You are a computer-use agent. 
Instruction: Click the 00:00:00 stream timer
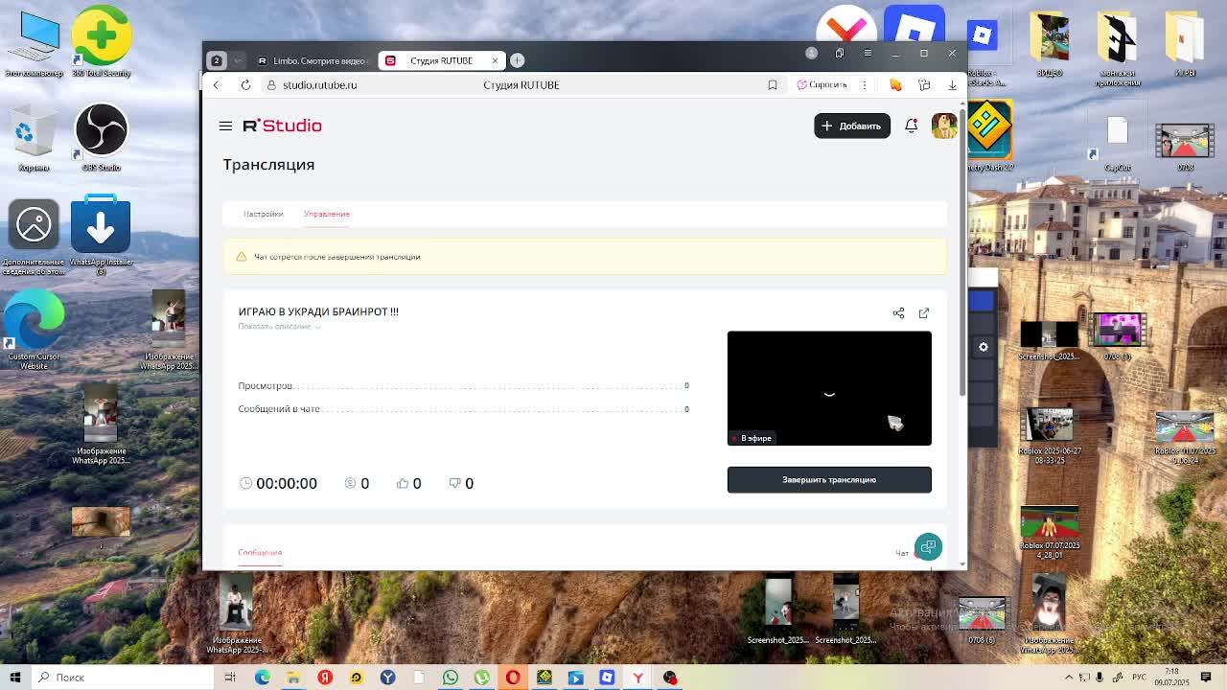287,484
